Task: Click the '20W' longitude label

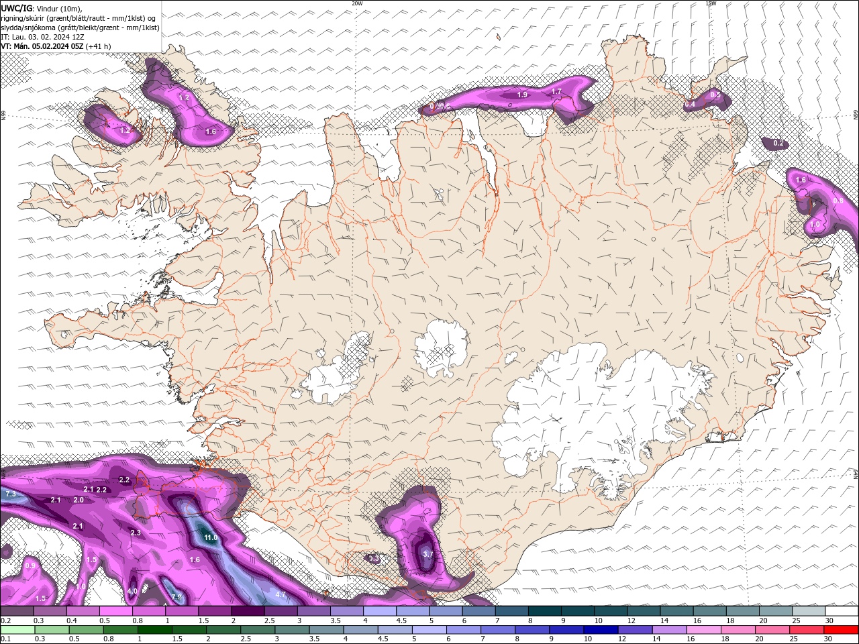Action: (357, 3)
